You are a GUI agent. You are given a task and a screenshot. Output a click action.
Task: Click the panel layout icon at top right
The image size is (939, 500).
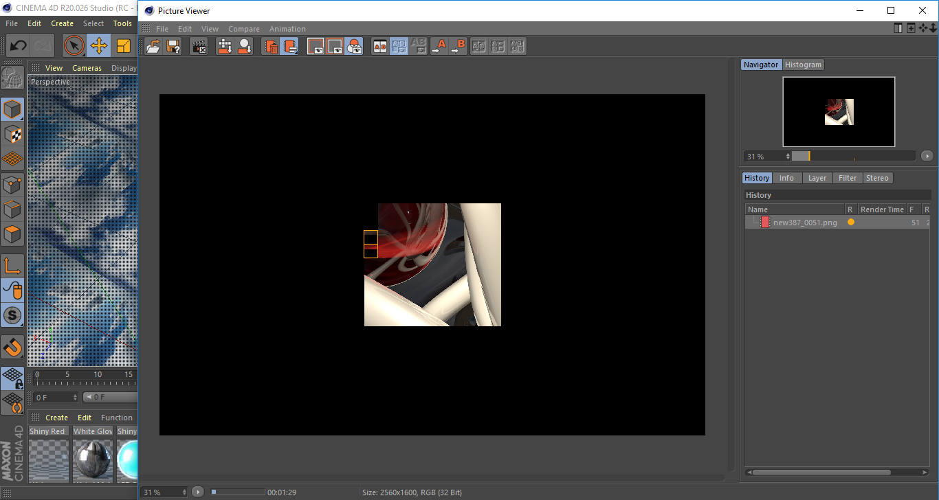[x=898, y=28]
